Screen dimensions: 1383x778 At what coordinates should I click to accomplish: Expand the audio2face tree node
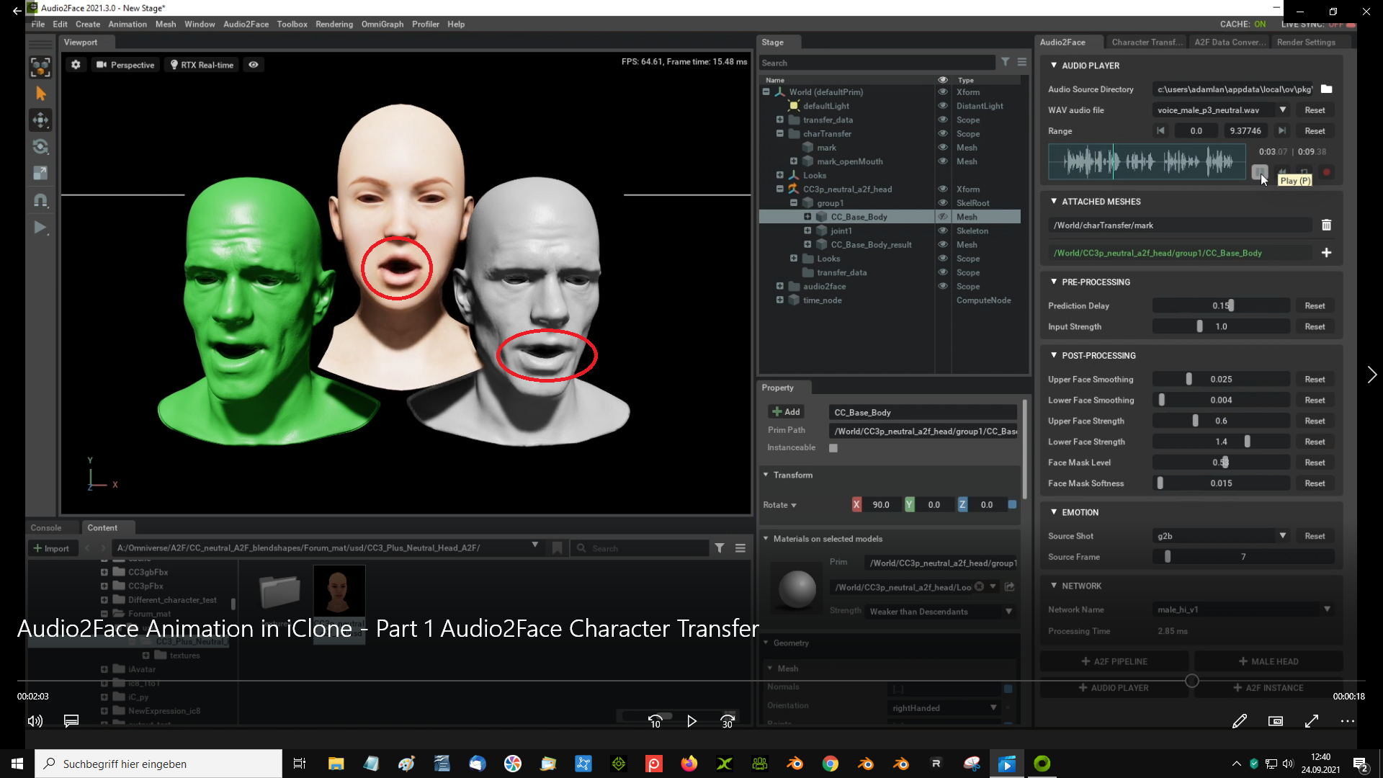click(779, 286)
